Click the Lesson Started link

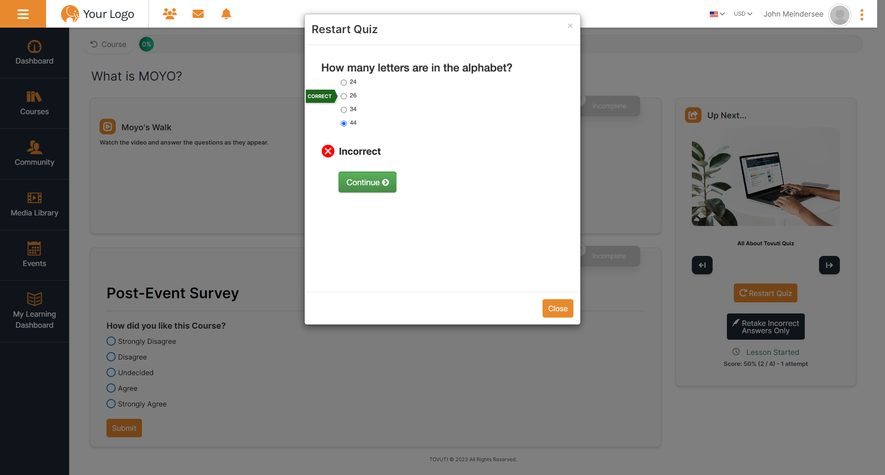click(773, 352)
